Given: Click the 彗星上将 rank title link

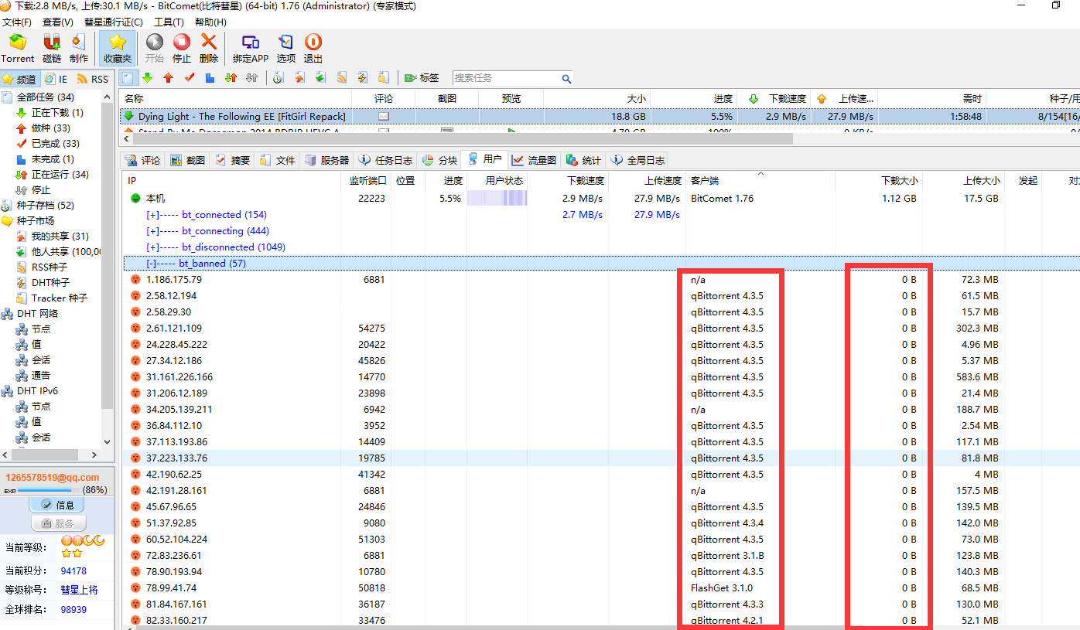Looking at the screenshot, I should (x=80, y=590).
